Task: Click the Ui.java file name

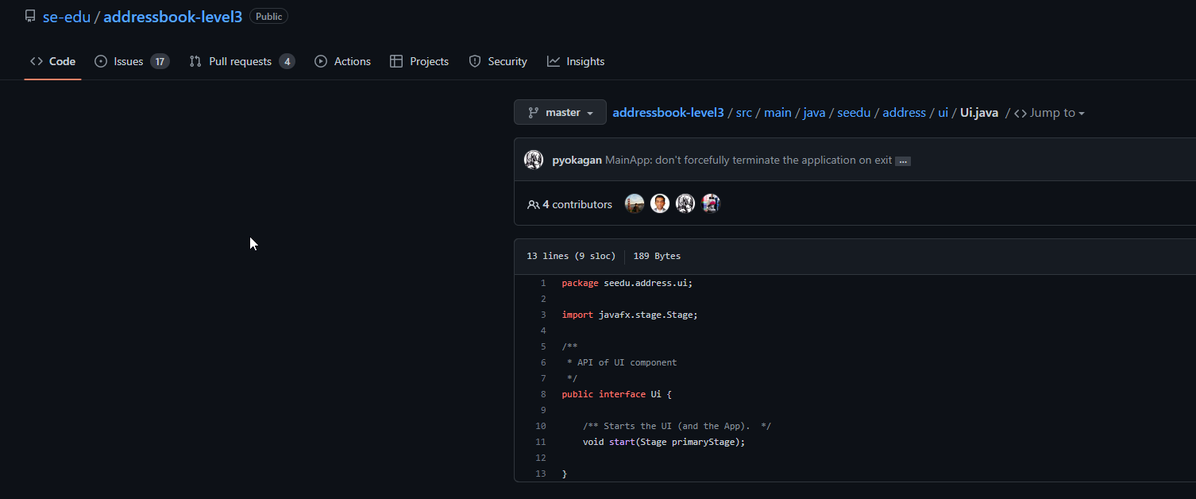Action: click(x=979, y=113)
